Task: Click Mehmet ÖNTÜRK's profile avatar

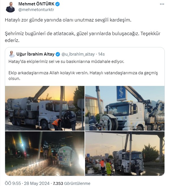Action: (x=10, y=7)
